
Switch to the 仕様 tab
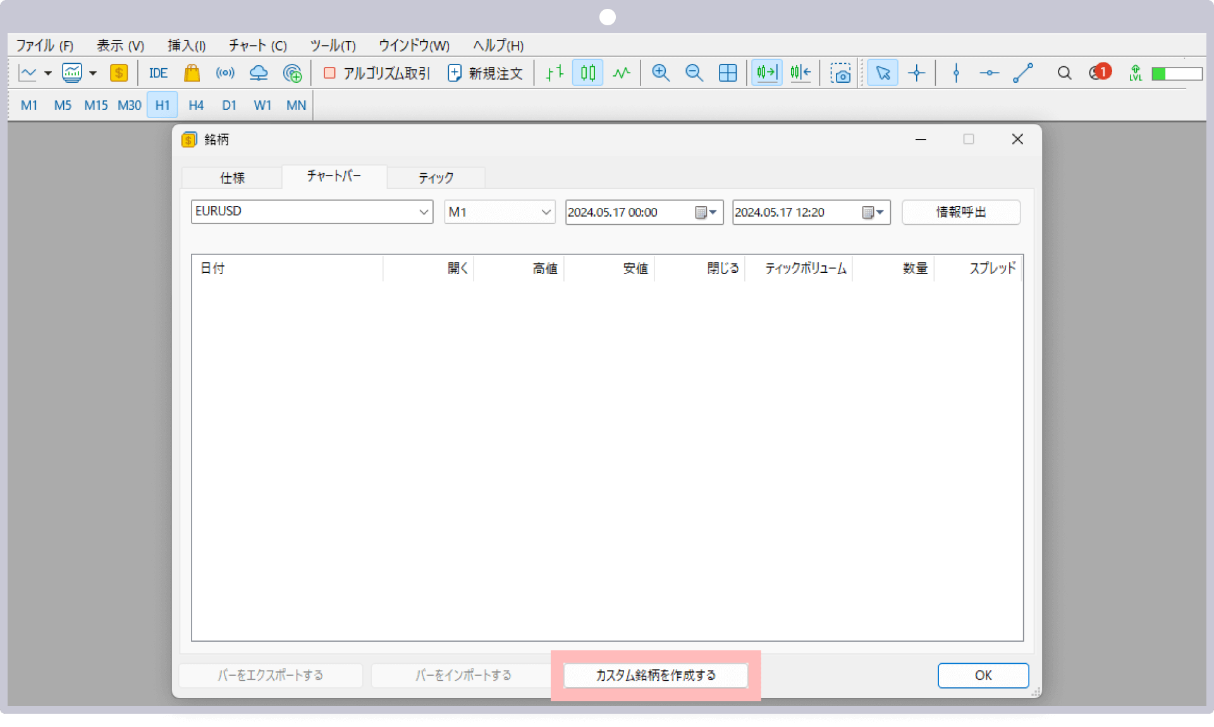[x=232, y=178]
